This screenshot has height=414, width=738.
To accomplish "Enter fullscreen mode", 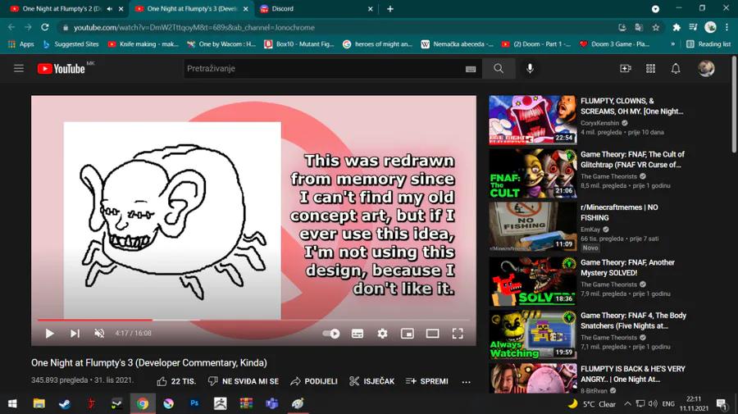I will [458, 334].
